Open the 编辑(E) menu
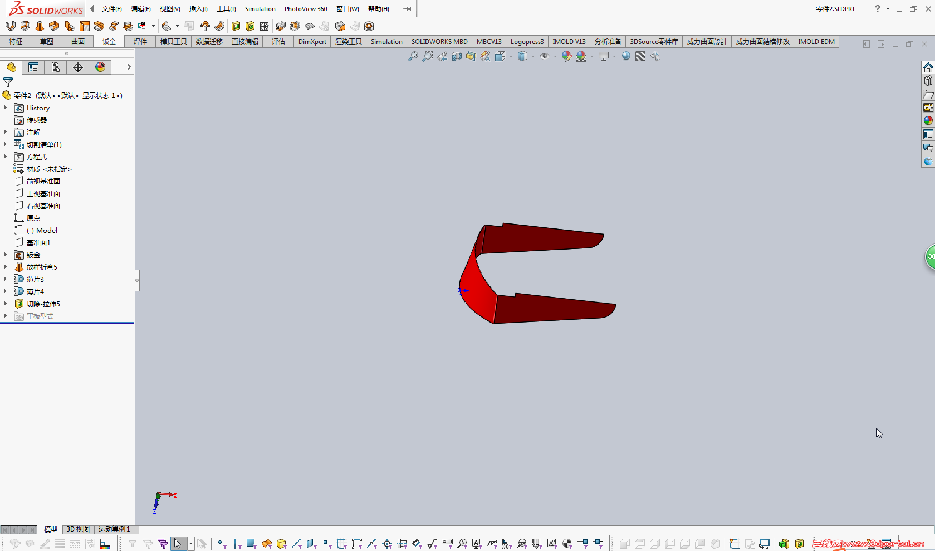 click(x=141, y=9)
